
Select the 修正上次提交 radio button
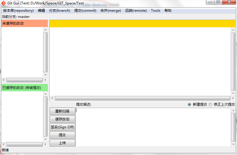pos(210,105)
